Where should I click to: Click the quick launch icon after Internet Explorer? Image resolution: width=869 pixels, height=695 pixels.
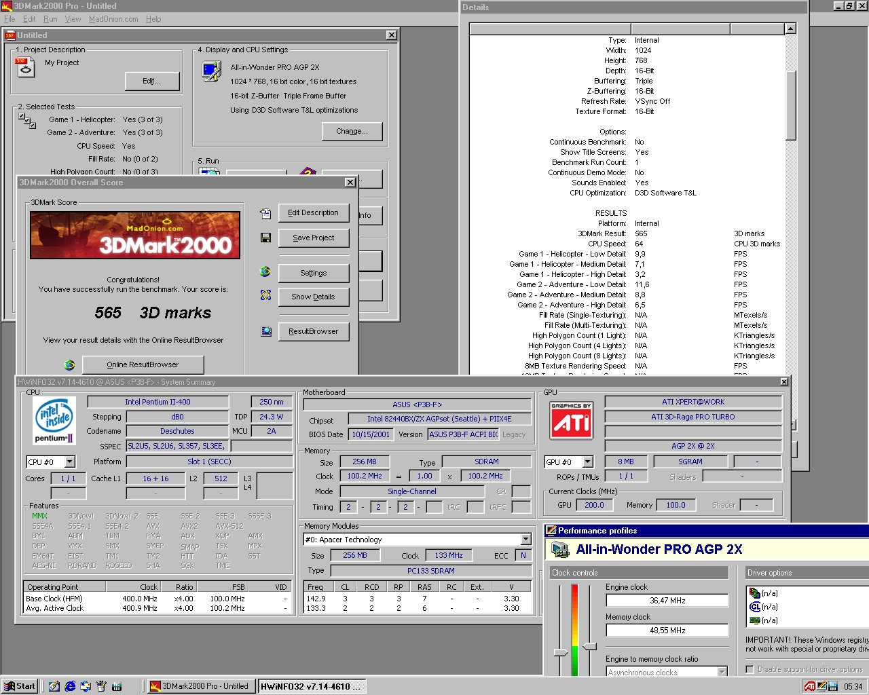[x=86, y=686]
